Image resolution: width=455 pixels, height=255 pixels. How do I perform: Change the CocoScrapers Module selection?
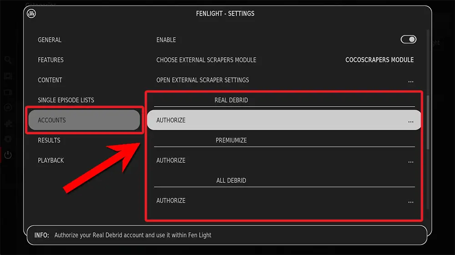point(379,60)
